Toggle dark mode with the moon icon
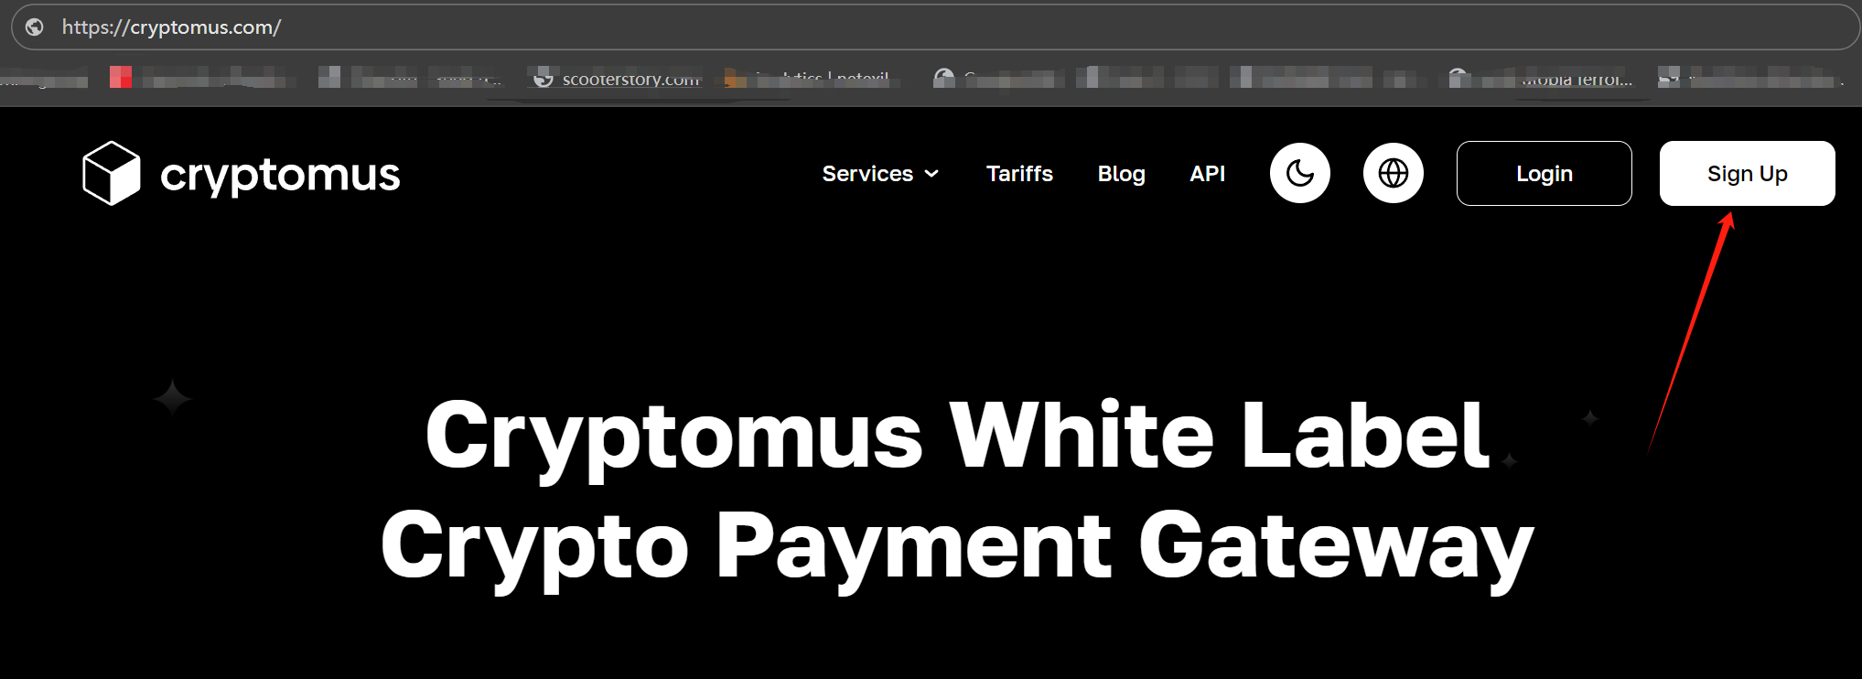 point(1300,173)
